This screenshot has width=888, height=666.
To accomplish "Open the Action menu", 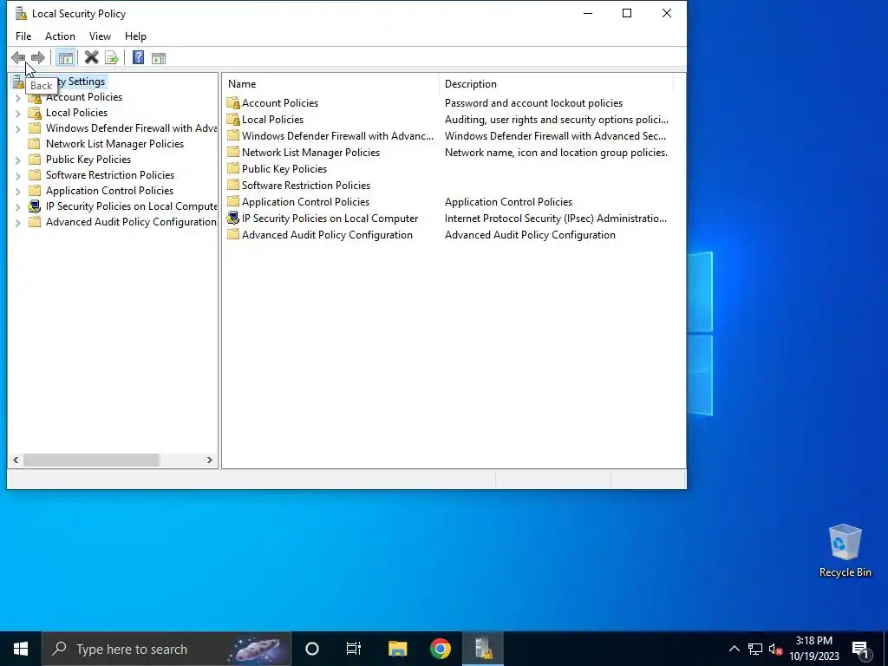I will tap(60, 36).
